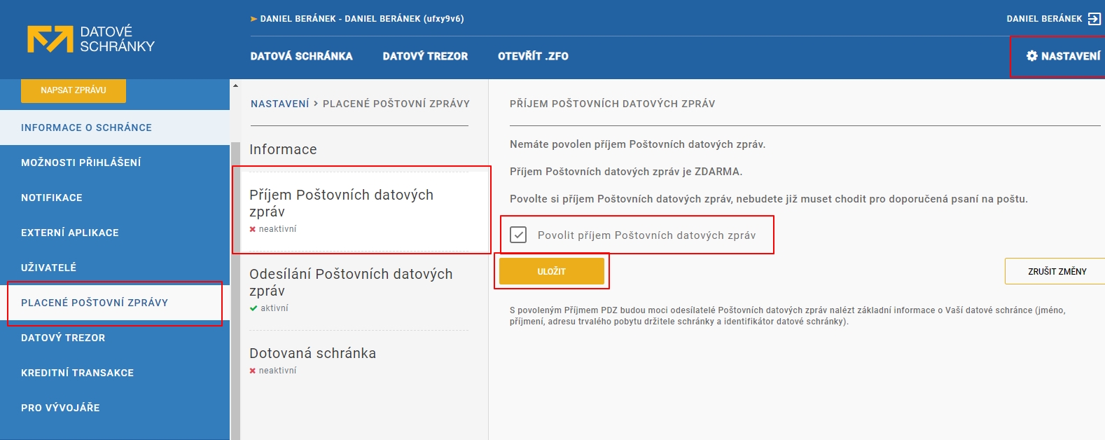Select Notifikace in the sidebar
Image resolution: width=1105 pixels, height=440 pixels.
(x=52, y=198)
